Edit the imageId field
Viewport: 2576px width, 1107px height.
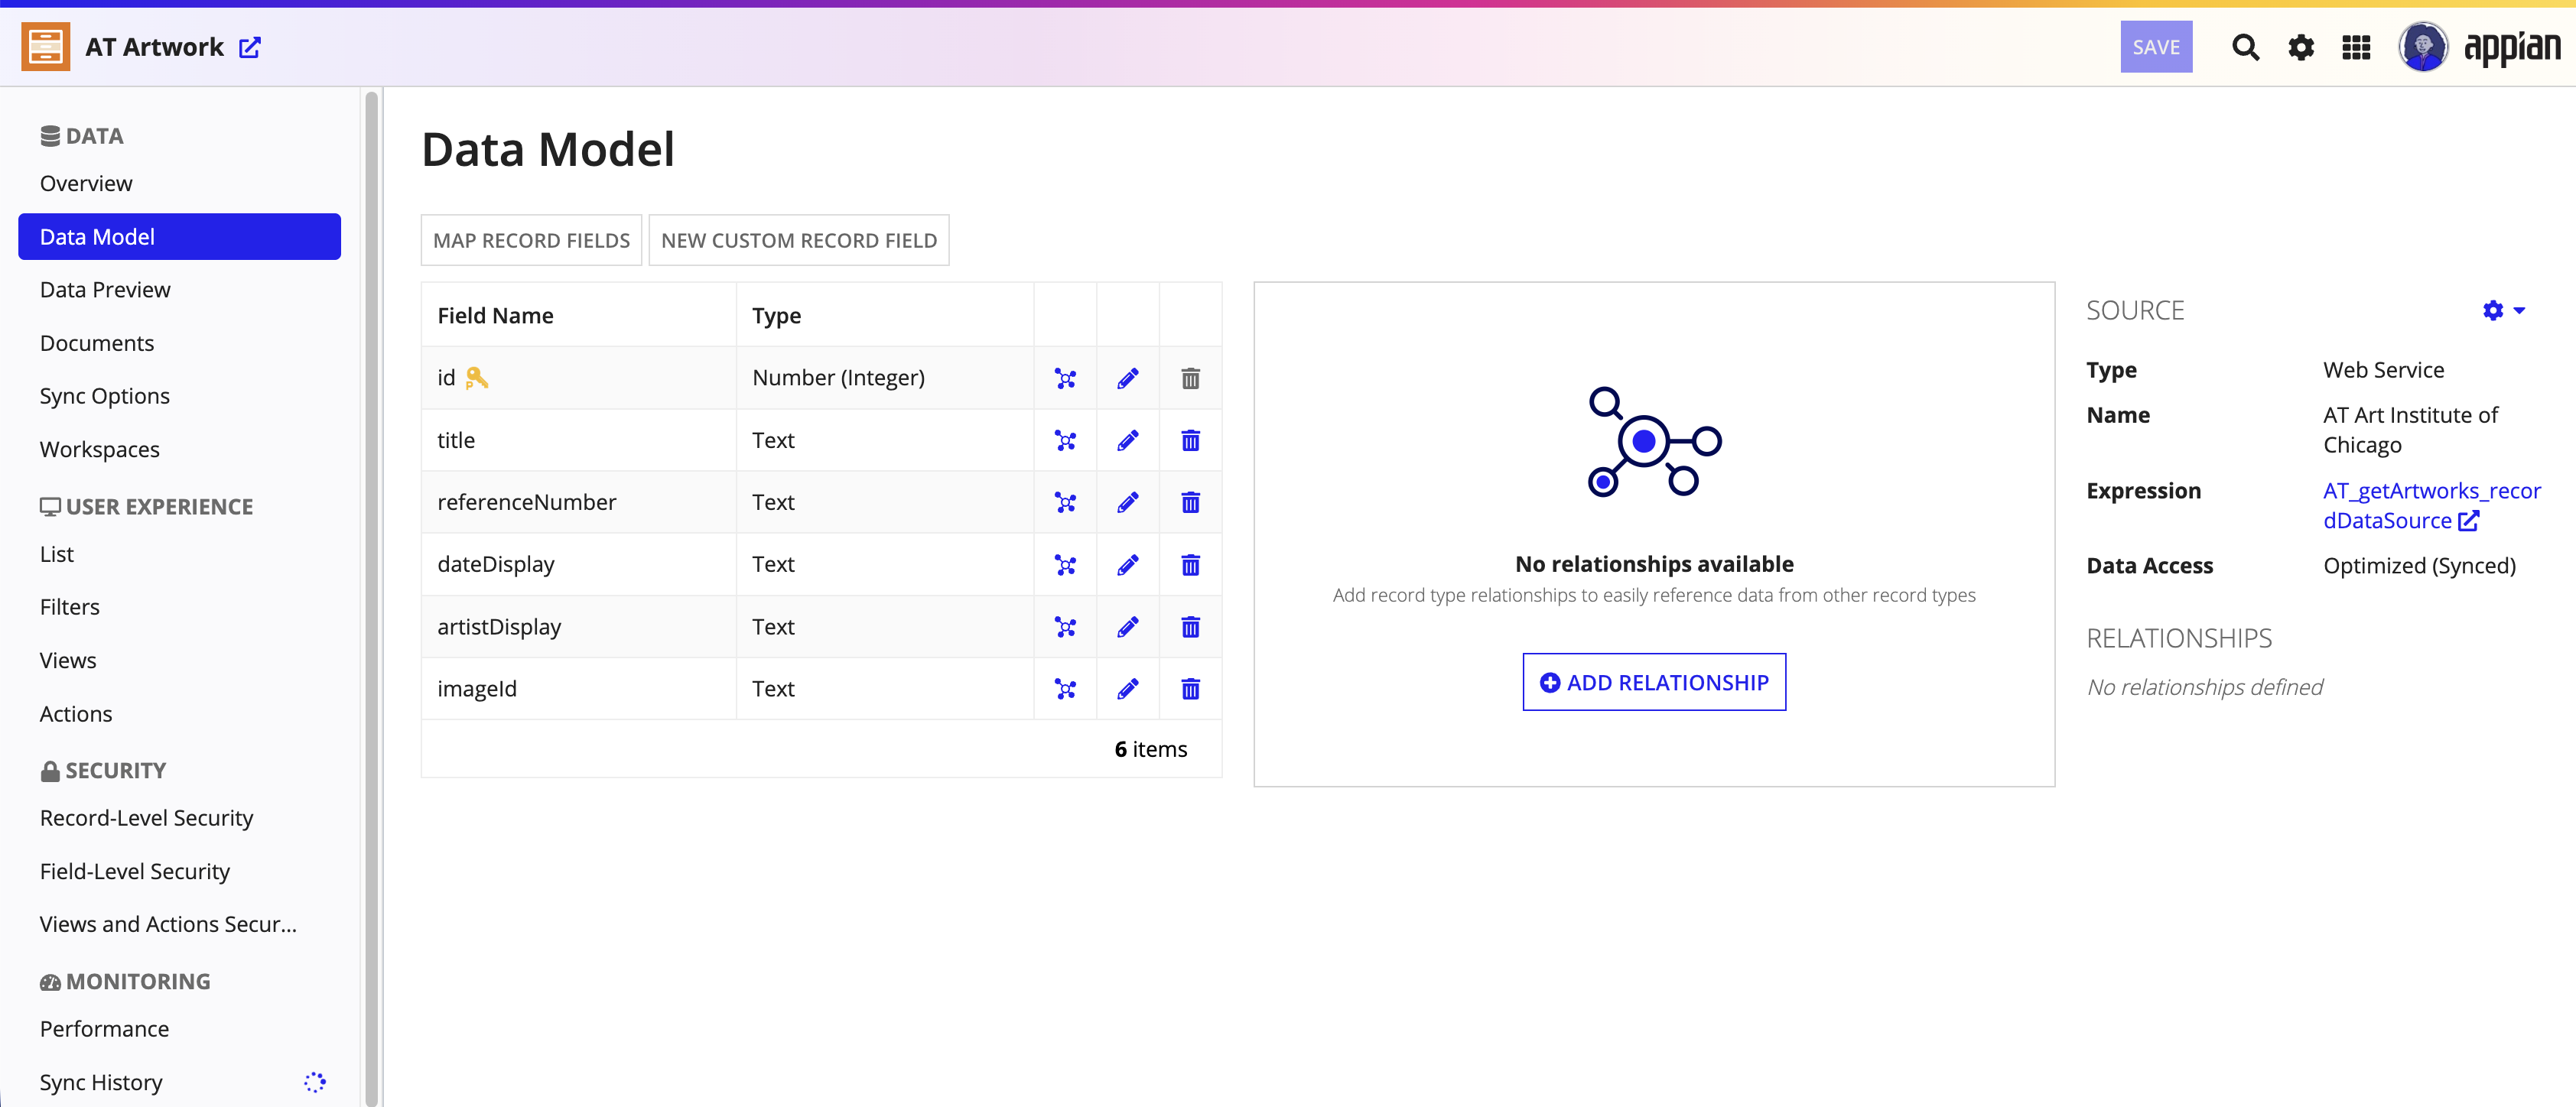[1127, 689]
